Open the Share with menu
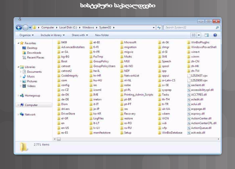This screenshot has width=235, height=169. [79, 35]
